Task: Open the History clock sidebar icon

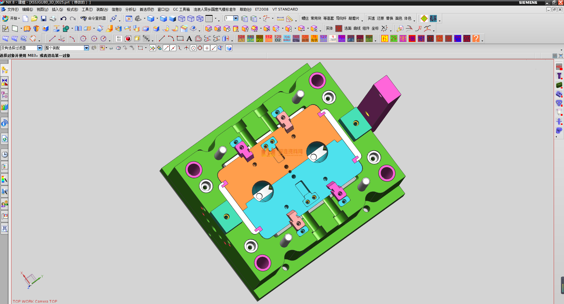Action: [5, 154]
